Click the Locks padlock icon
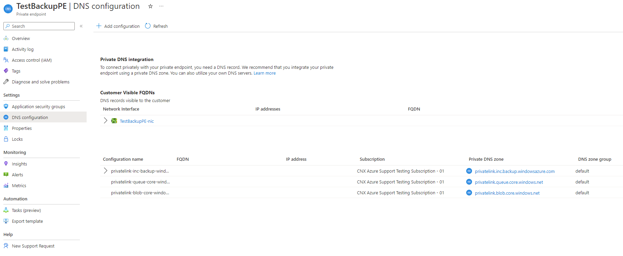623x256 pixels. (x=6, y=139)
